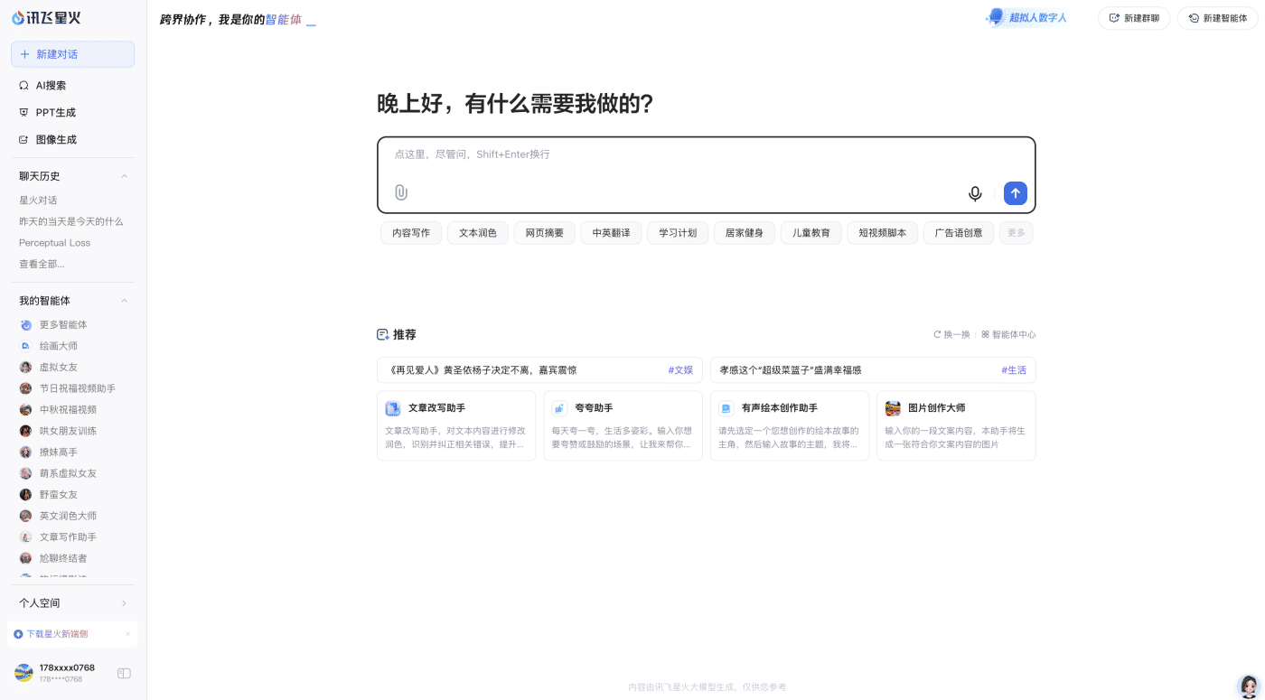Expand the 个人空间 section

click(126, 602)
